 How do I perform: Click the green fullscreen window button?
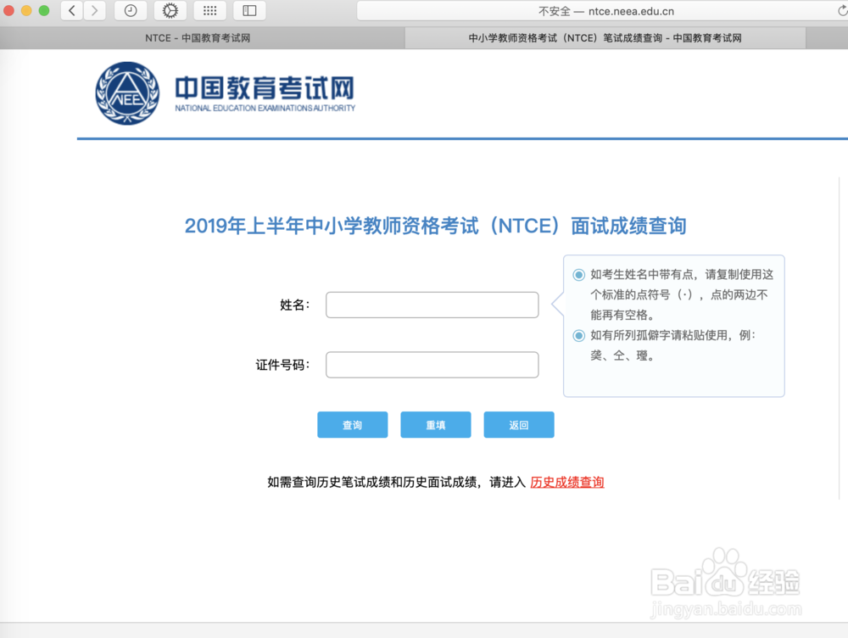[x=44, y=10]
